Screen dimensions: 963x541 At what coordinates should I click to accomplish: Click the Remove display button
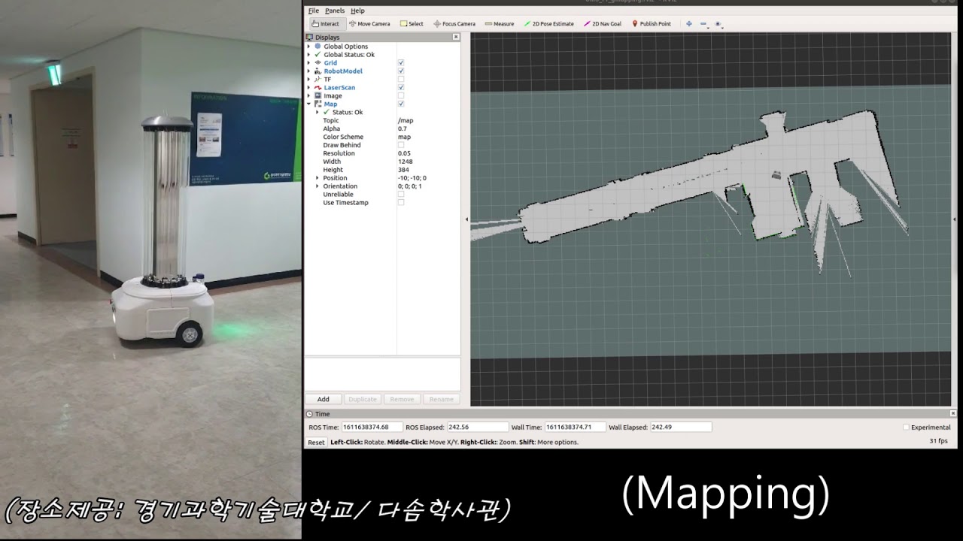point(402,400)
